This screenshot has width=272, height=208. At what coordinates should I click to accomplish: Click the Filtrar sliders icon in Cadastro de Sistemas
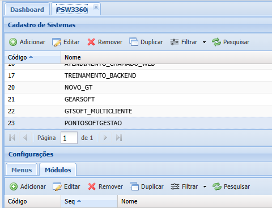point(175,42)
